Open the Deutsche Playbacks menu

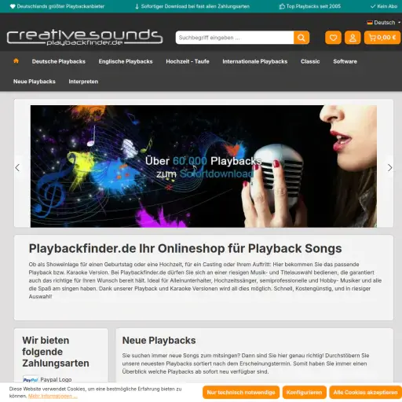[x=59, y=61]
